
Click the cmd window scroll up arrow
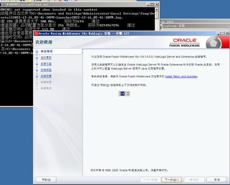pos(157,9)
